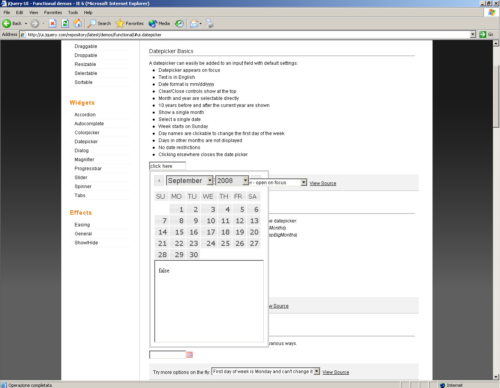Image resolution: width=500 pixels, height=388 pixels.
Task: Click the Print icon in toolbar
Action: (209, 23)
